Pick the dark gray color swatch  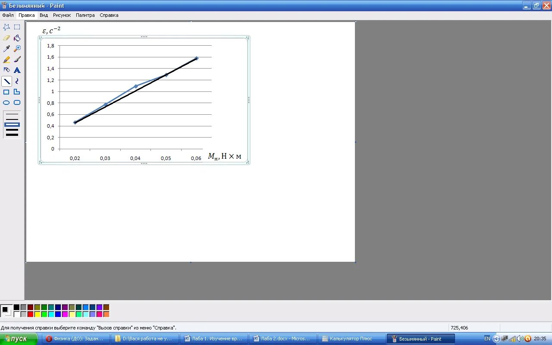point(23,307)
